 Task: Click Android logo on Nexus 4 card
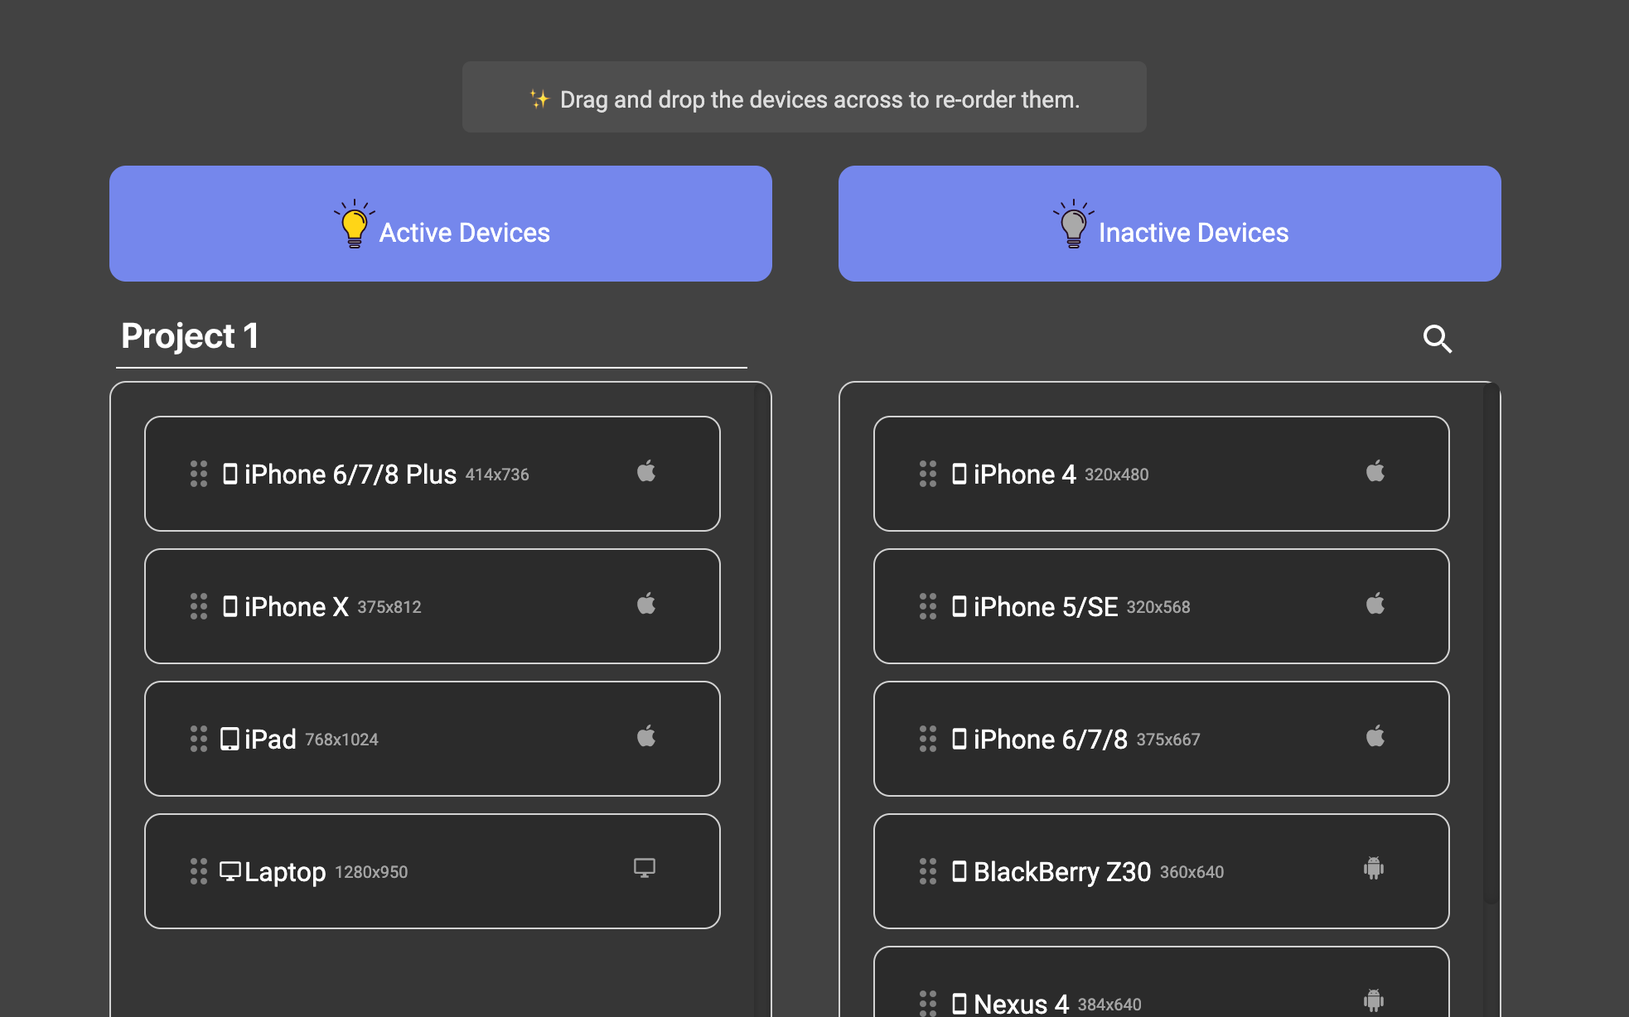[x=1374, y=1000]
